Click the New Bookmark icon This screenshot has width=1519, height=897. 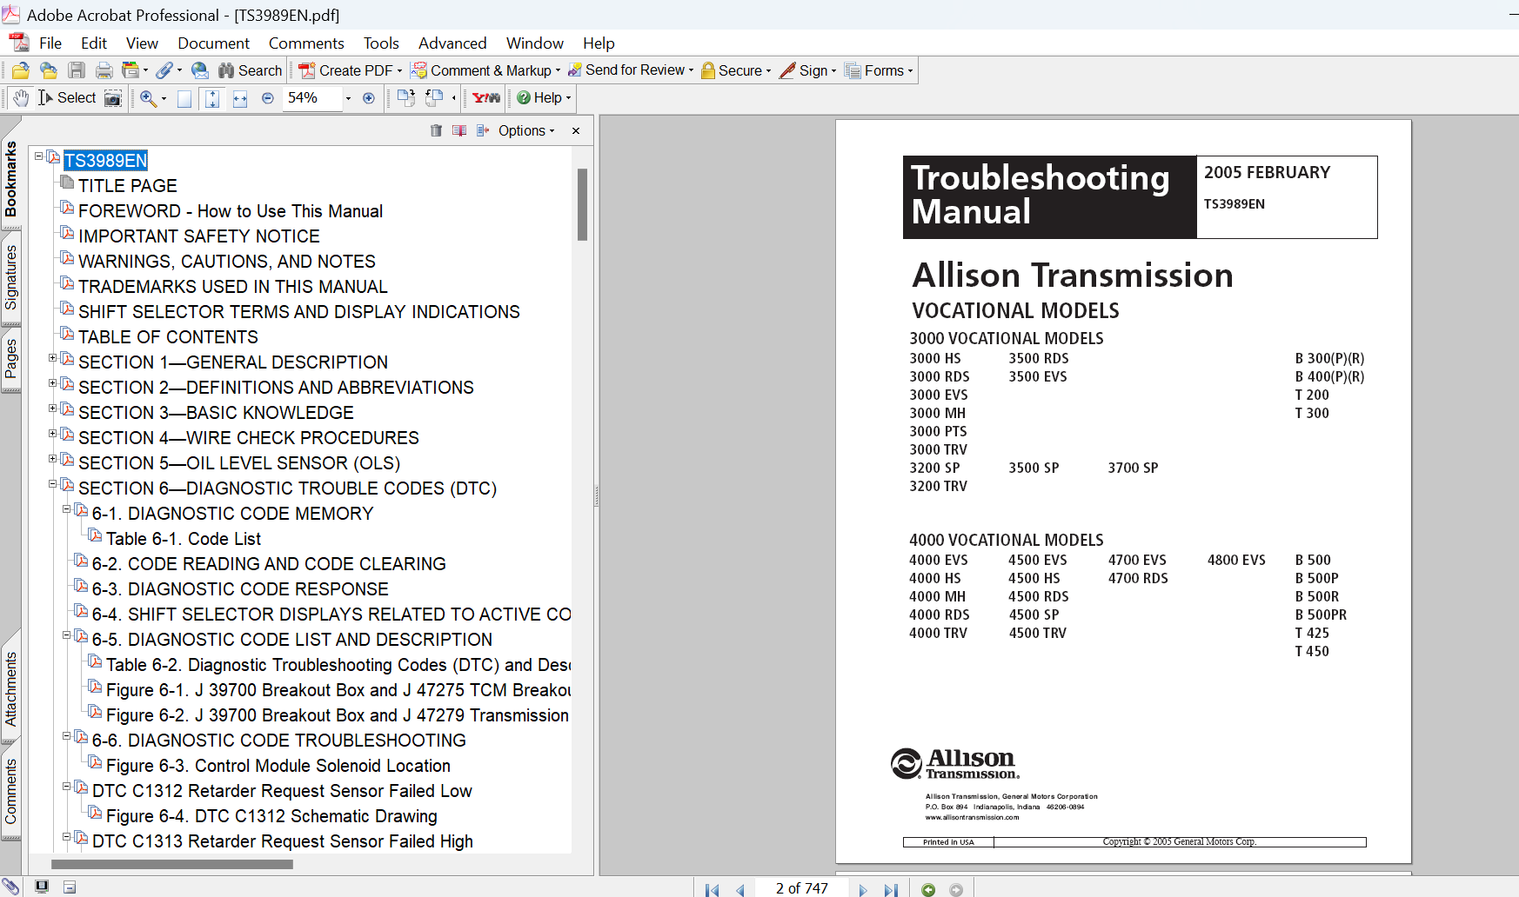coord(459,130)
